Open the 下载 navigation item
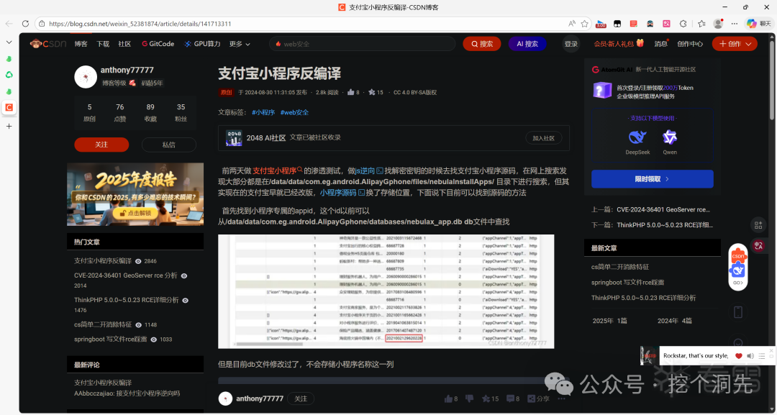This screenshot has height=415, width=777. tap(103, 44)
